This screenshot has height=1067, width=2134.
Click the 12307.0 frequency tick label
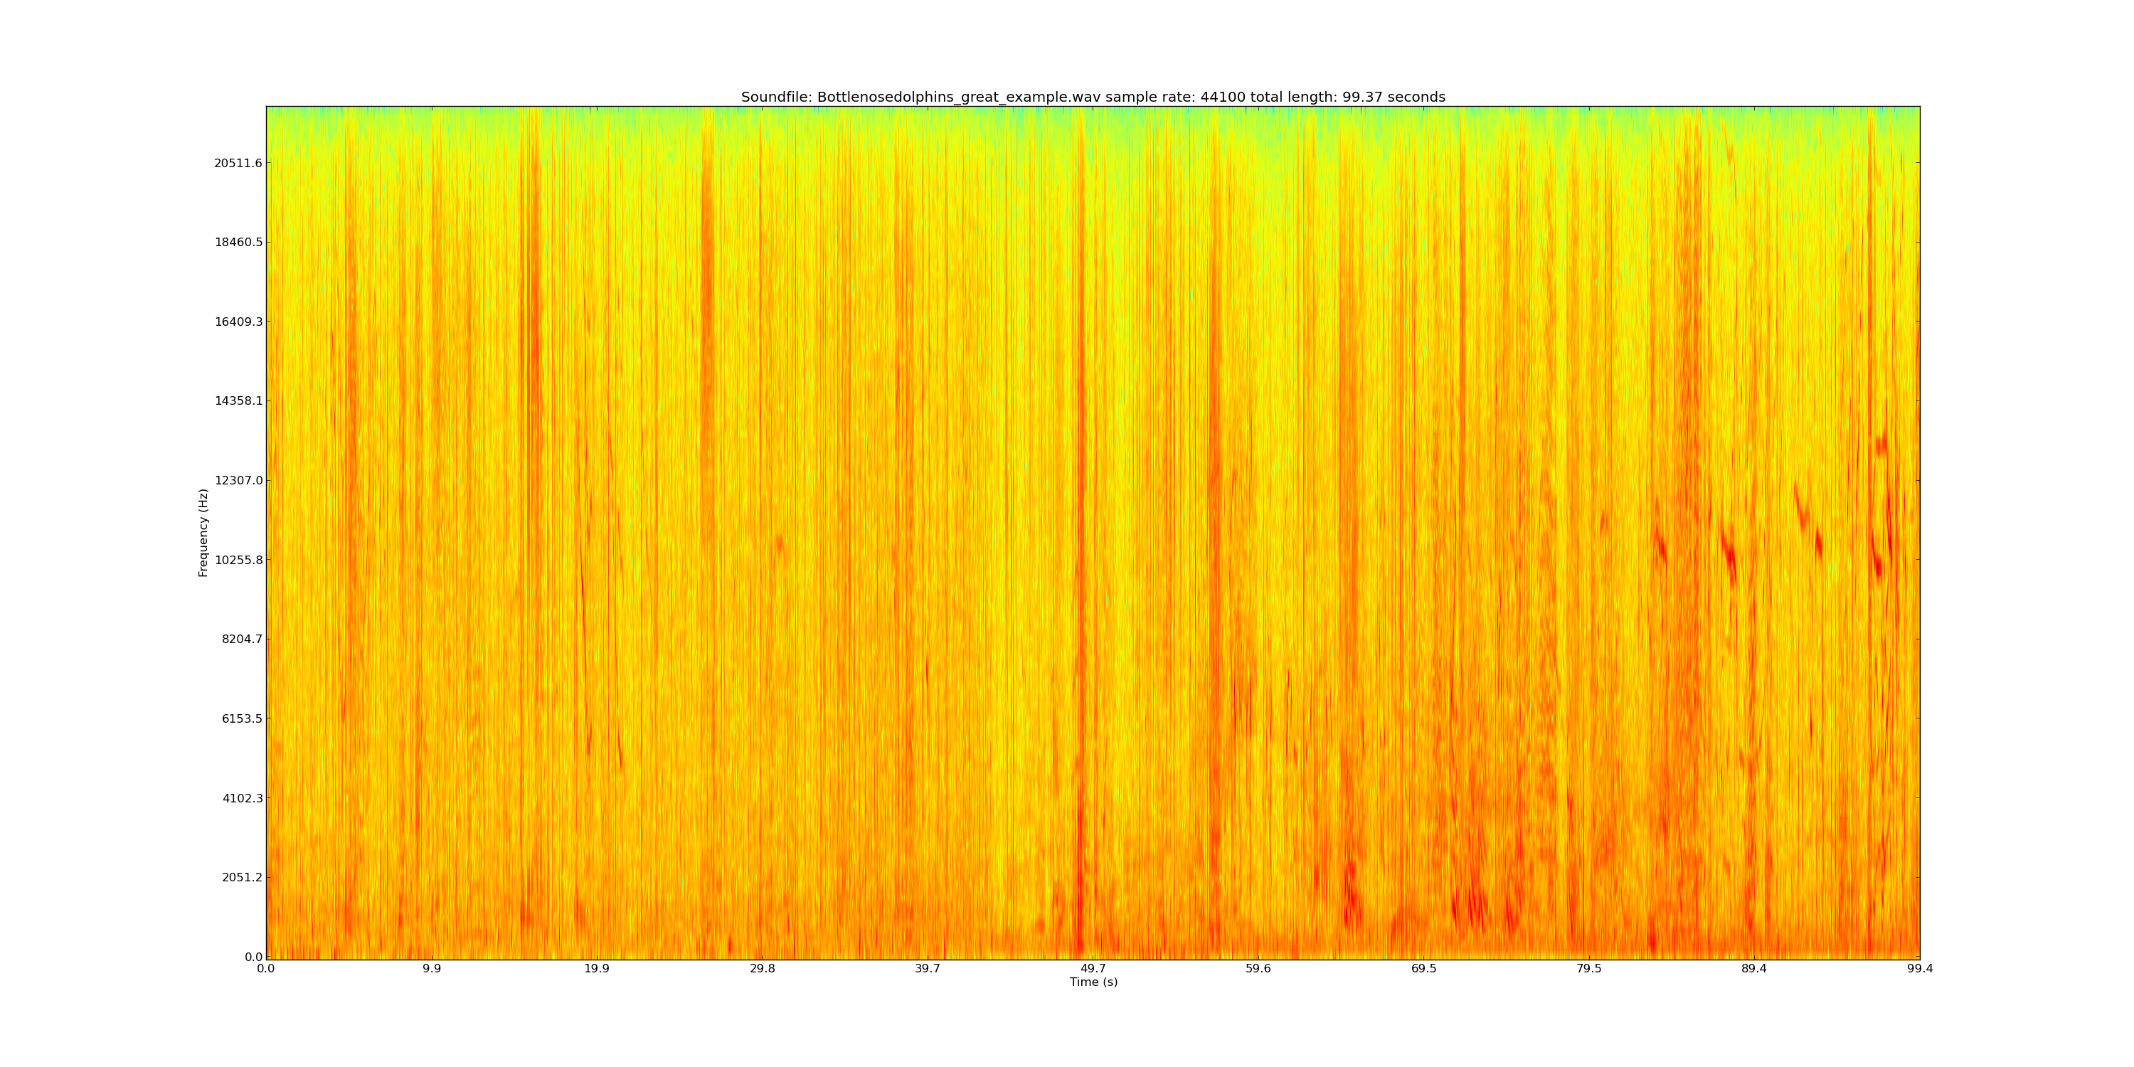pos(238,480)
